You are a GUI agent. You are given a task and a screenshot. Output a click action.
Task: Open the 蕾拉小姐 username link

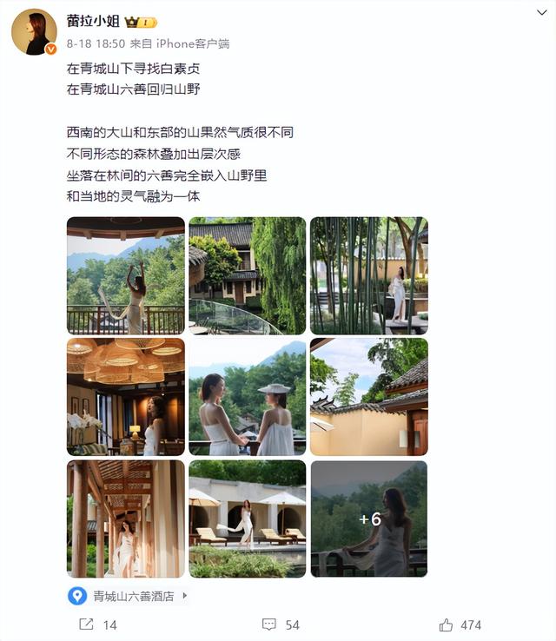(93, 21)
